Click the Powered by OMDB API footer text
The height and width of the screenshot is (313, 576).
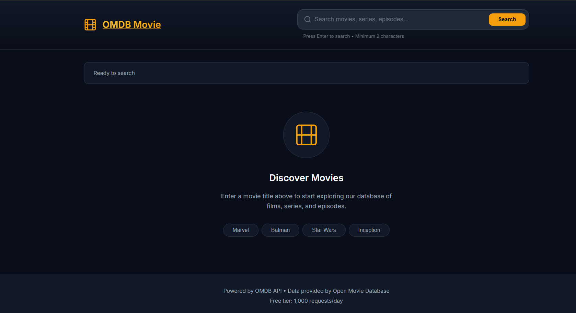pyautogui.click(x=253, y=291)
